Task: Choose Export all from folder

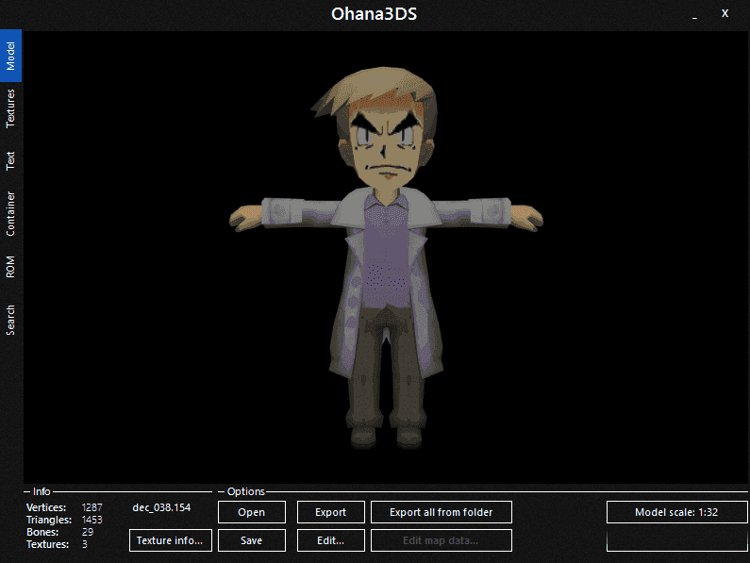Action: [x=441, y=512]
